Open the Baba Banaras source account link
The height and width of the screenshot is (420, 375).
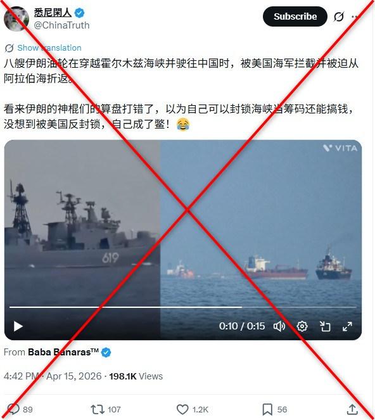pyautogui.click(x=63, y=352)
